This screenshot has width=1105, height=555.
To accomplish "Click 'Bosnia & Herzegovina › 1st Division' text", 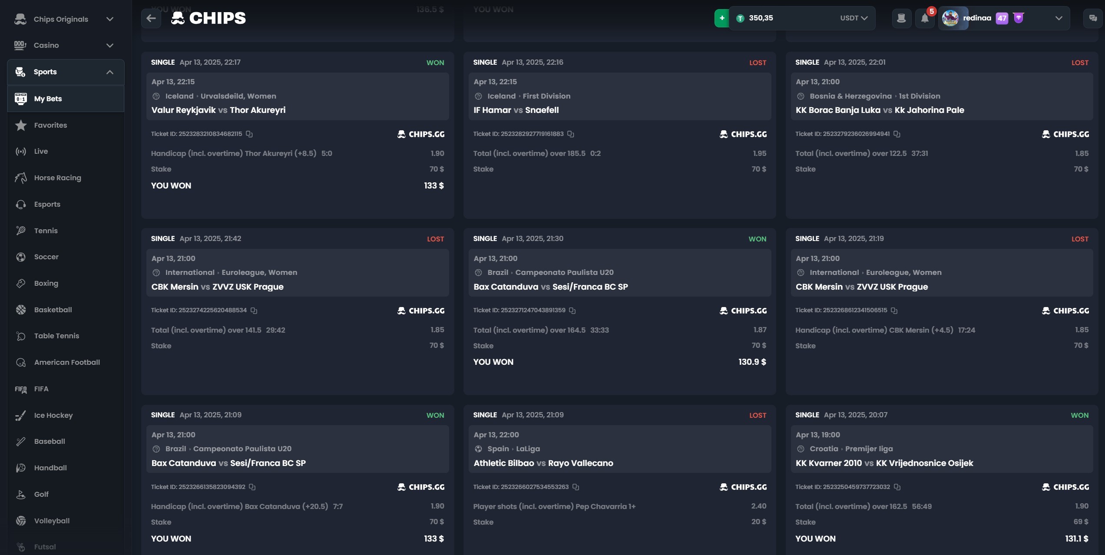I will point(875,96).
